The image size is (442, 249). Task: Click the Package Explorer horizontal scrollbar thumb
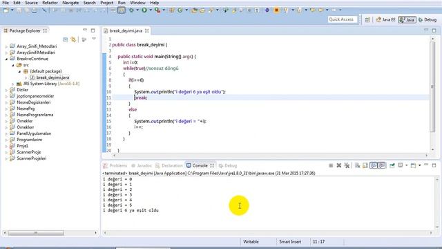(x=36, y=233)
